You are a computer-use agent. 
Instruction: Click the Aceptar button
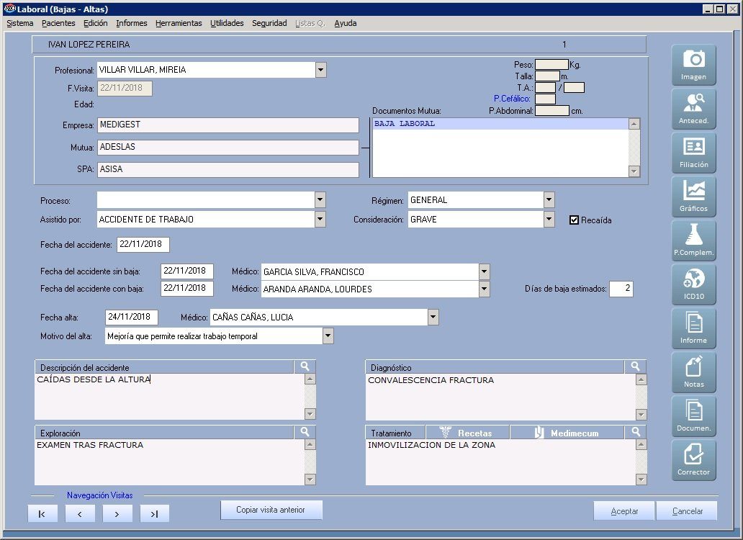[x=624, y=511]
